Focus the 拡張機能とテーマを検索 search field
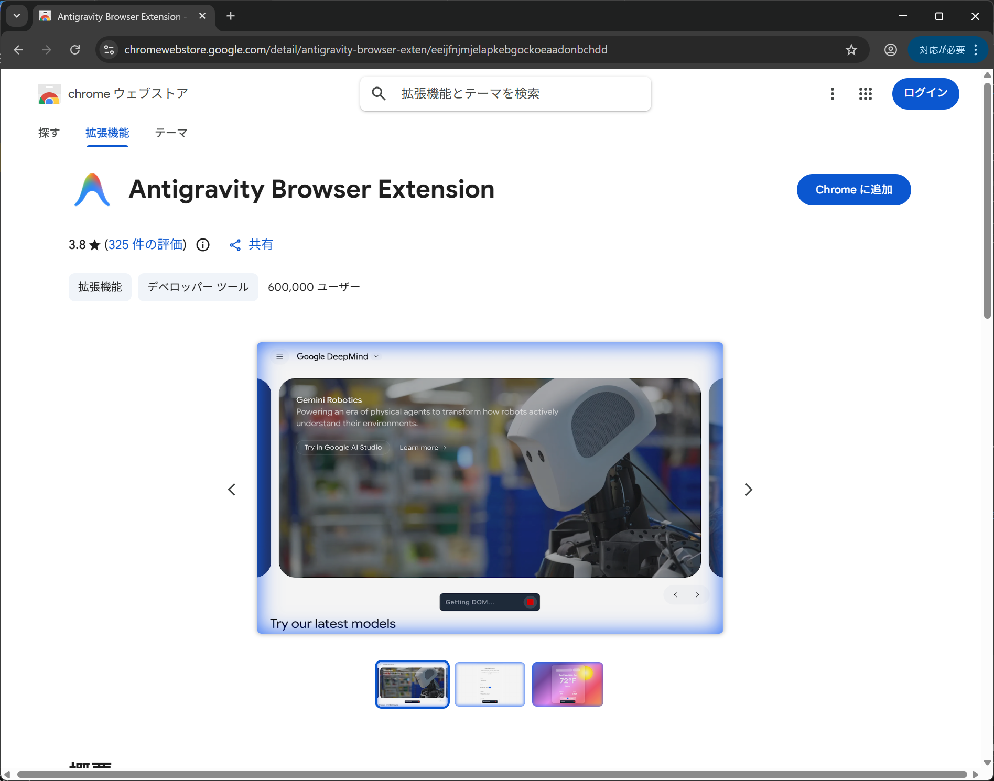Viewport: 994px width, 781px height. tap(505, 94)
